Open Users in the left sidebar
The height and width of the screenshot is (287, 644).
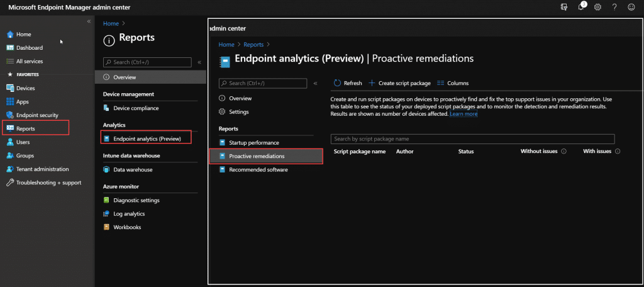click(x=23, y=142)
